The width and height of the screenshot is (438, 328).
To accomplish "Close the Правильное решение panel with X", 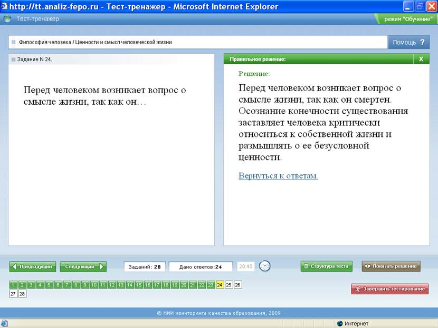I will tap(421, 59).
